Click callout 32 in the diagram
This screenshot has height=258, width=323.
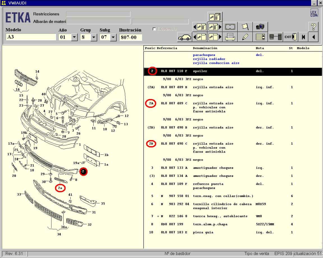coord(90,225)
